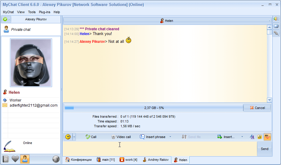This screenshot has width=281, height=165.
Task: Open the smiley emoticon picker
Action: [68, 137]
